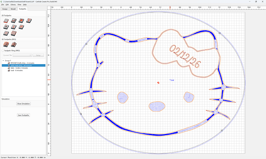266x159 pixels.
Task: Select the striped-layer toolpath icon in third row
Action: pyautogui.click(x=14, y=33)
